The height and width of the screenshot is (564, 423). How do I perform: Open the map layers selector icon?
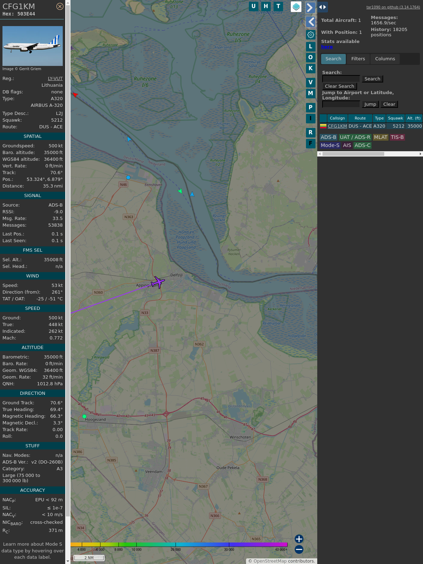pyautogui.click(x=296, y=7)
